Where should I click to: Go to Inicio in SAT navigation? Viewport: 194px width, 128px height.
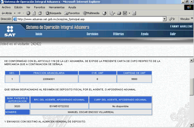click(39, 34)
